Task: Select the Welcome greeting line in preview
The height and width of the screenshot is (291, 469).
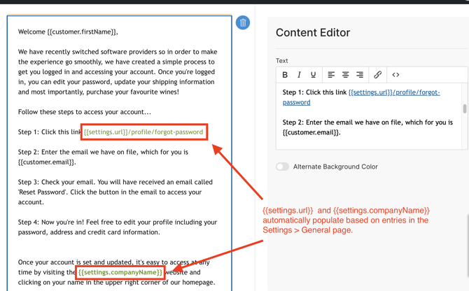Action: coord(68,32)
